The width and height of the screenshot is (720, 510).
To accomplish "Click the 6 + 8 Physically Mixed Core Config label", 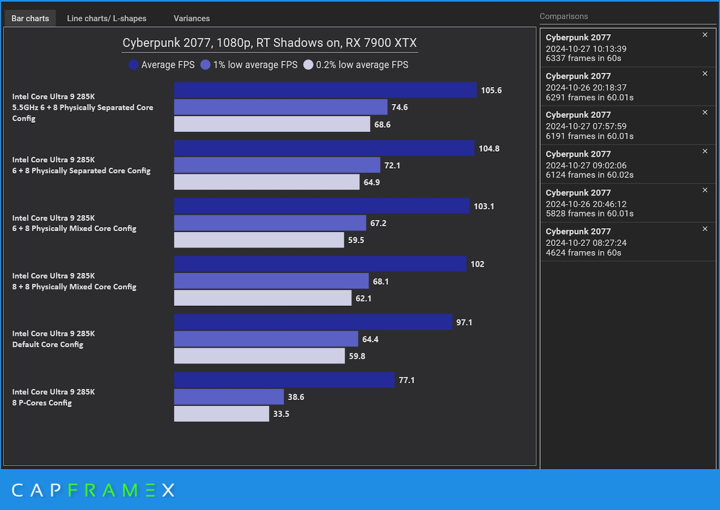I will point(74,223).
